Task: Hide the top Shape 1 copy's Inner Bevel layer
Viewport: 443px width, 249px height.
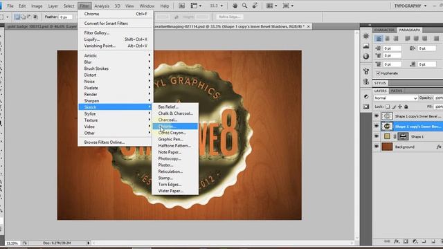Action: [377, 116]
